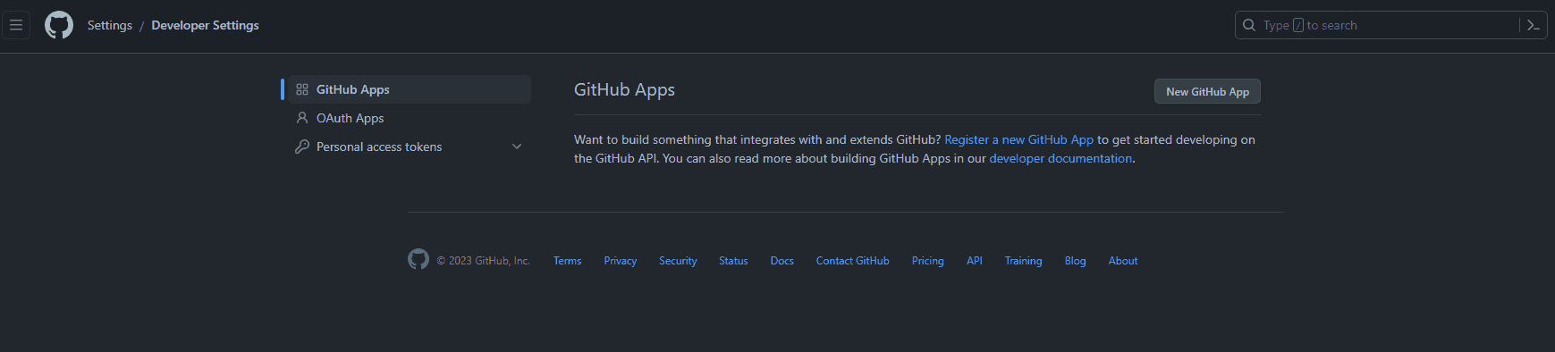Click Developer Settings breadcrumb
This screenshot has width=1555, height=352.
point(206,25)
